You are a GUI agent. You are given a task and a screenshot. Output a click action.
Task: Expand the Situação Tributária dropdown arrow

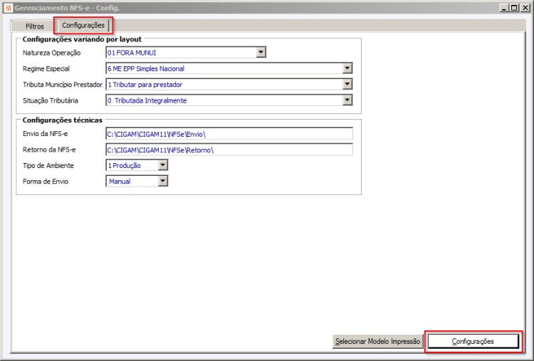[x=347, y=100]
